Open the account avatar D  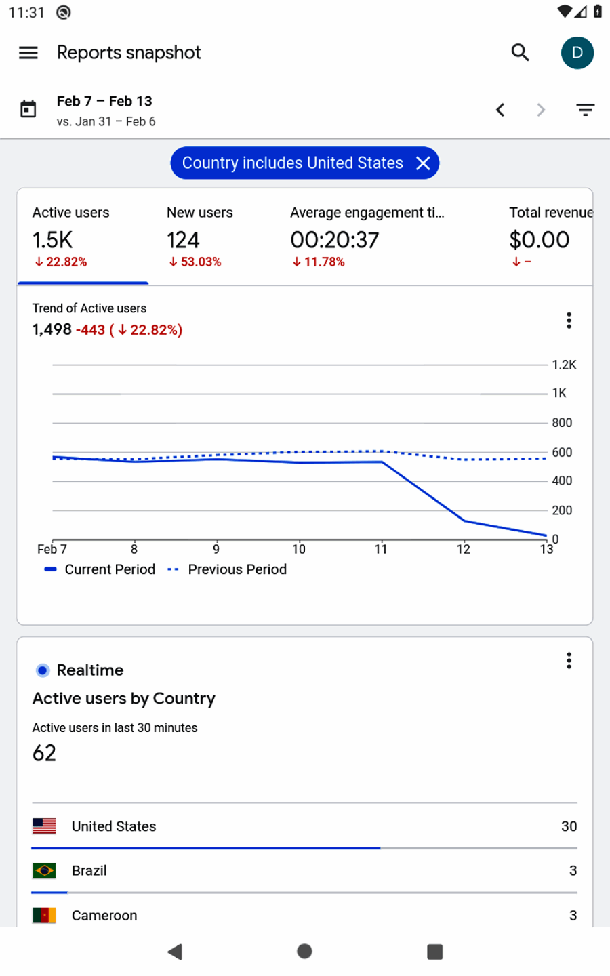pyautogui.click(x=577, y=53)
